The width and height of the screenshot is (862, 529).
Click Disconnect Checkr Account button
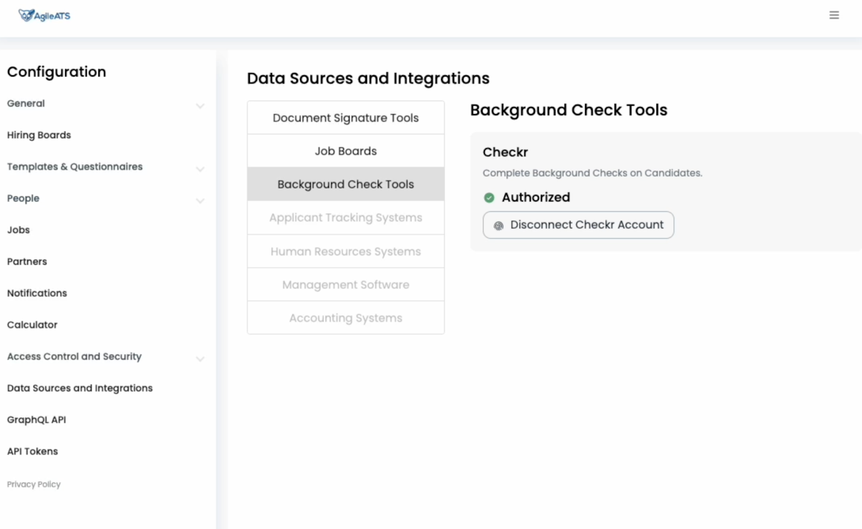coord(579,225)
